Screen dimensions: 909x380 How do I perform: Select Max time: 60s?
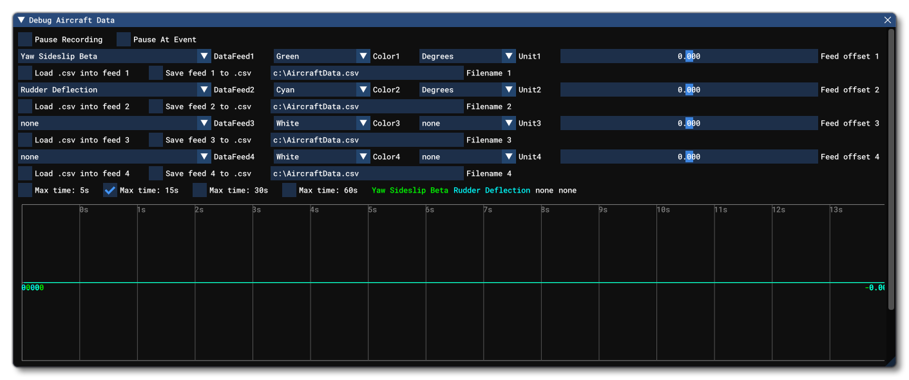289,190
